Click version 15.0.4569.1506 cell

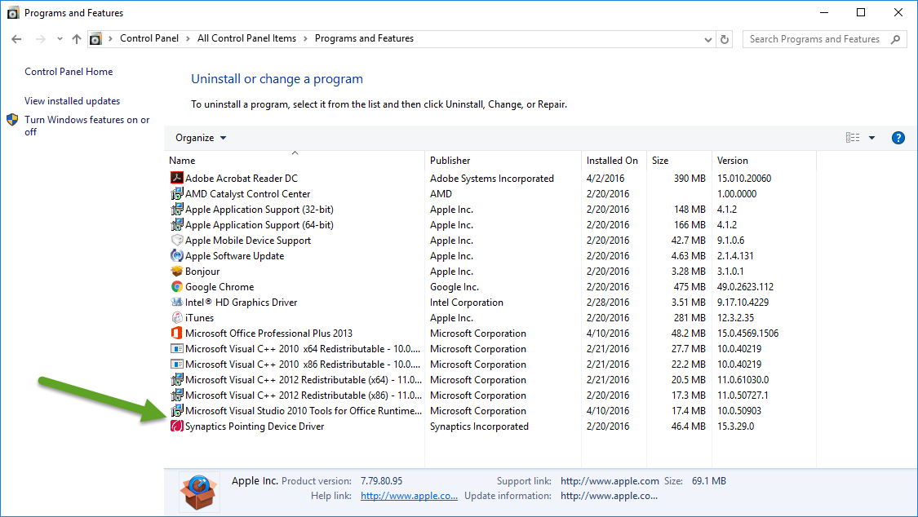tap(747, 333)
